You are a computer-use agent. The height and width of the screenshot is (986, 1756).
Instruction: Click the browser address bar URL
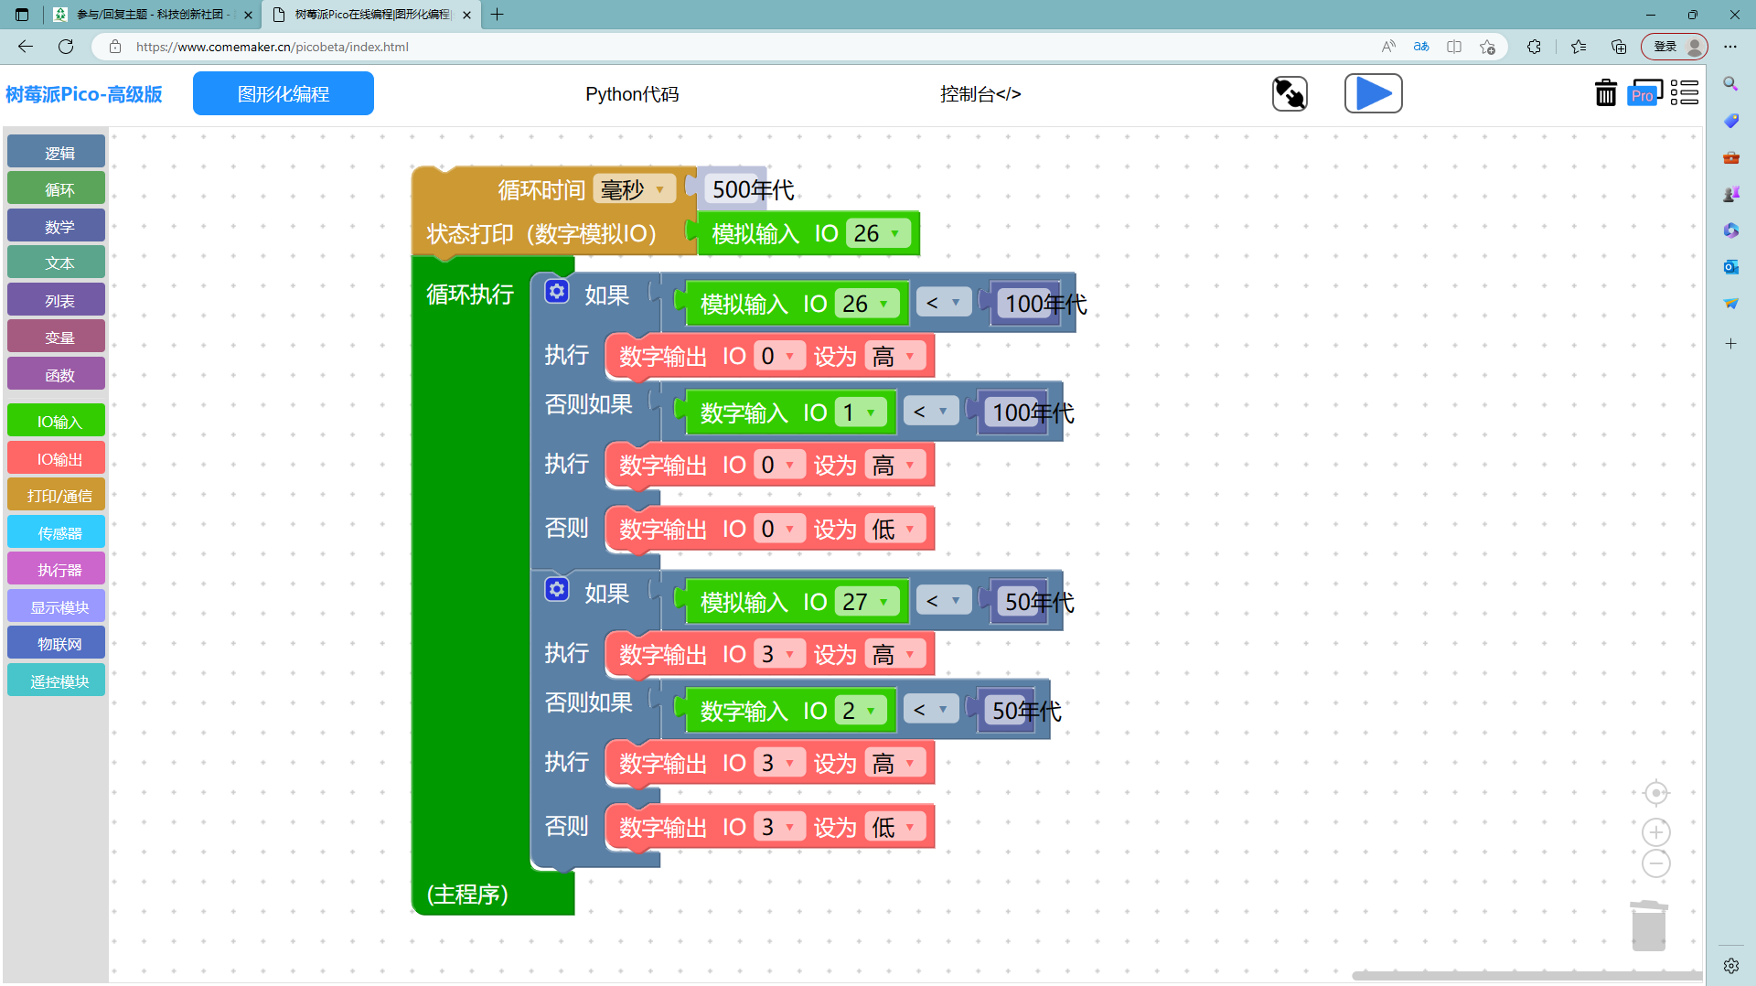pyautogui.click(x=273, y=47)
